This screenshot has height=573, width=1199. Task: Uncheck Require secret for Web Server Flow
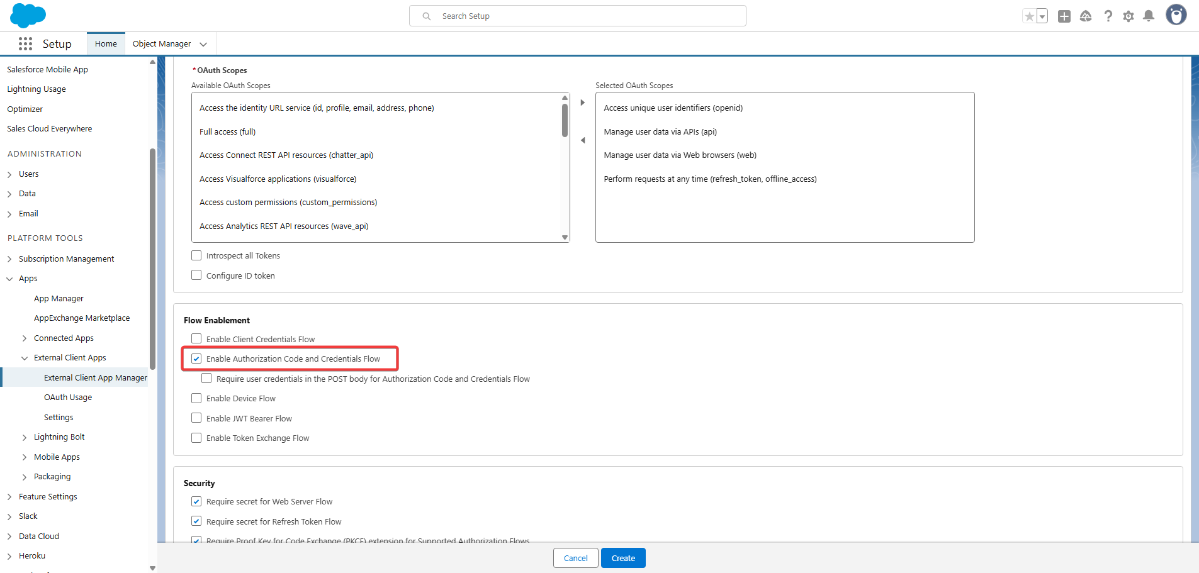tap(196, 501)
